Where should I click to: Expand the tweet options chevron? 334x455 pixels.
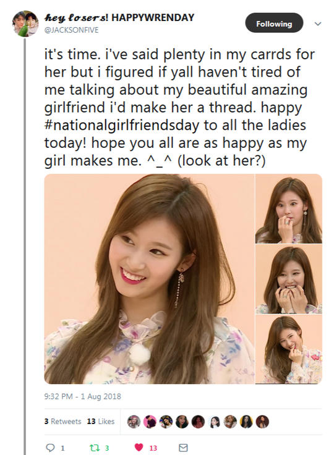tap(318, 23)
